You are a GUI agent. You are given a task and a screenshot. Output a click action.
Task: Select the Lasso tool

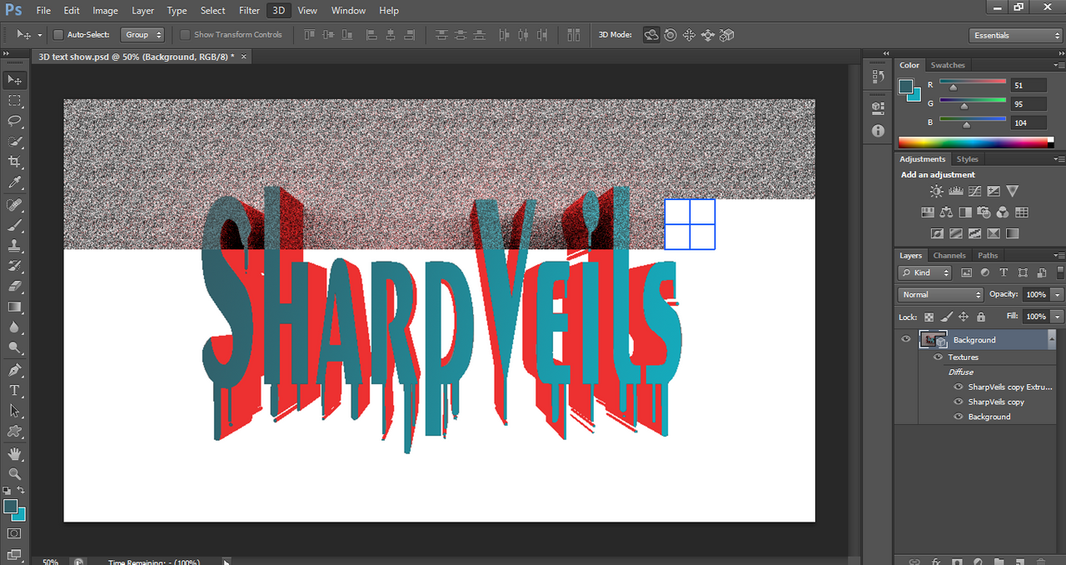pyautogui.click(x=15, y=121)
